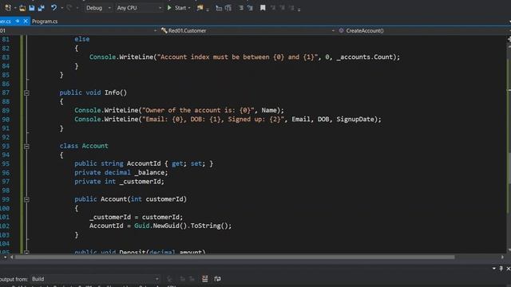The image size is (511, 287).
Task: Click the Save All icon
Action: (x=42, y=8)
